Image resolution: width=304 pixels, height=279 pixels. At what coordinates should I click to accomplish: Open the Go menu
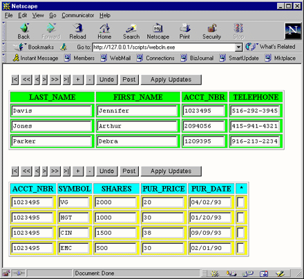53,15
